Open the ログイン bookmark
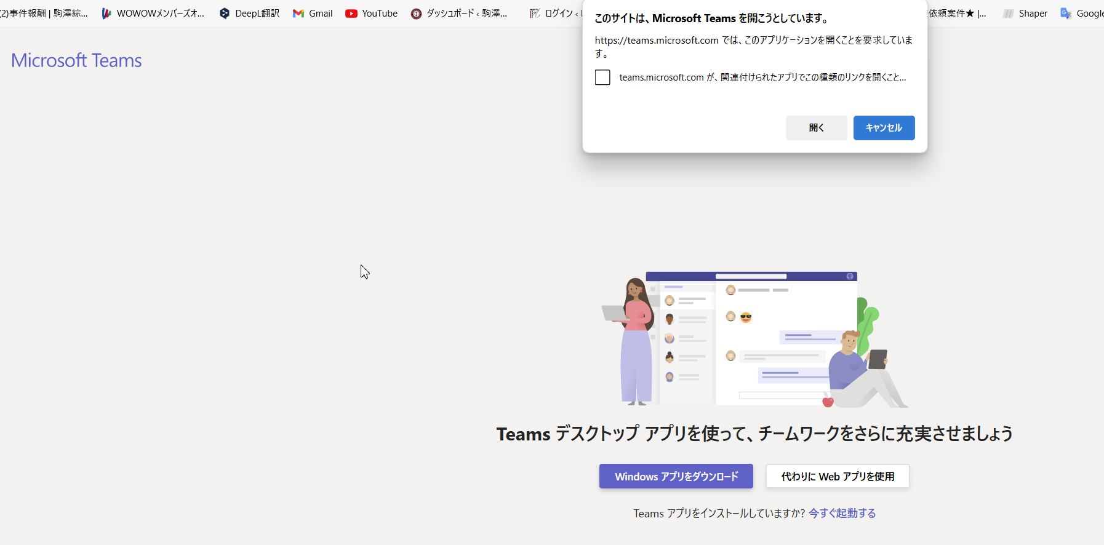 (554, 14)
